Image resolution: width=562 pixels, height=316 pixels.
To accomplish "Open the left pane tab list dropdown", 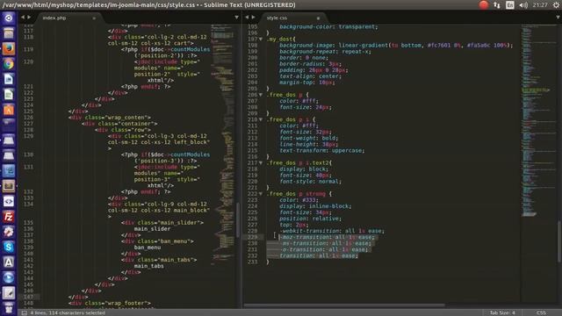I will point(236,18).
